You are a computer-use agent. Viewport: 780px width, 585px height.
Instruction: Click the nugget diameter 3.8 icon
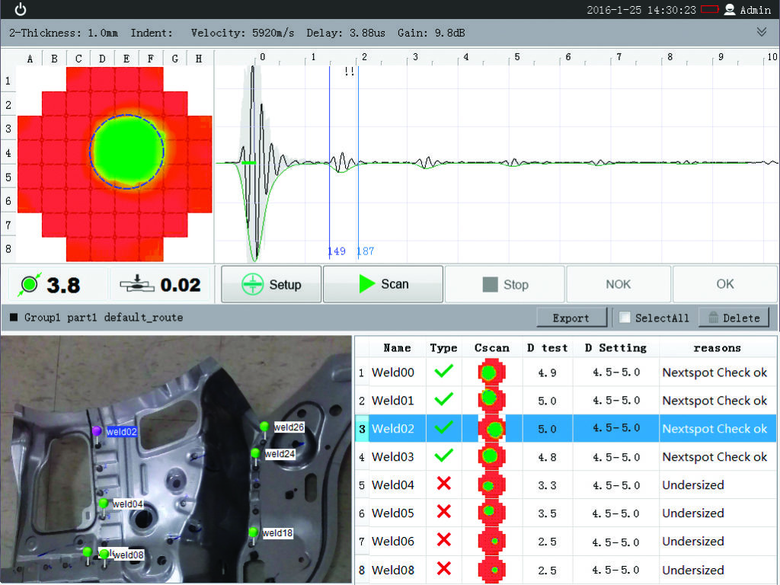29,285
